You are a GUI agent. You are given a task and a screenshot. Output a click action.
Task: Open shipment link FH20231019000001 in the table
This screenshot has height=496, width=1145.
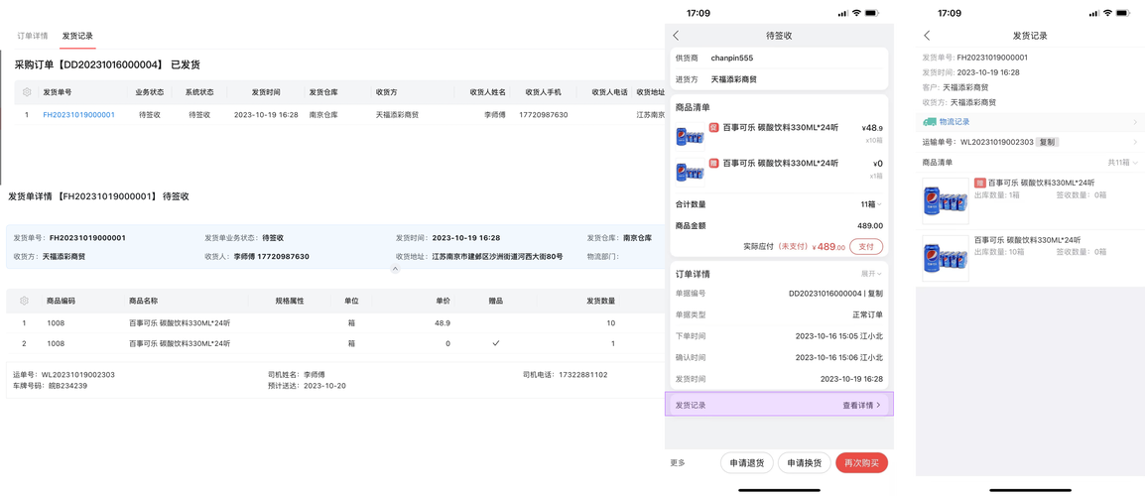[x=78, y=115]
